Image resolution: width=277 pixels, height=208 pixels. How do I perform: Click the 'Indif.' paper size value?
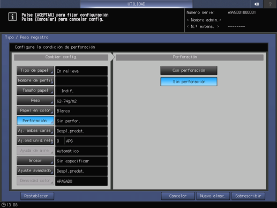(x=81, y=91)
